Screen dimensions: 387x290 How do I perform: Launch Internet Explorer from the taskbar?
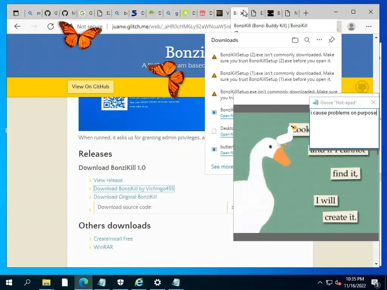click(139, 282)
